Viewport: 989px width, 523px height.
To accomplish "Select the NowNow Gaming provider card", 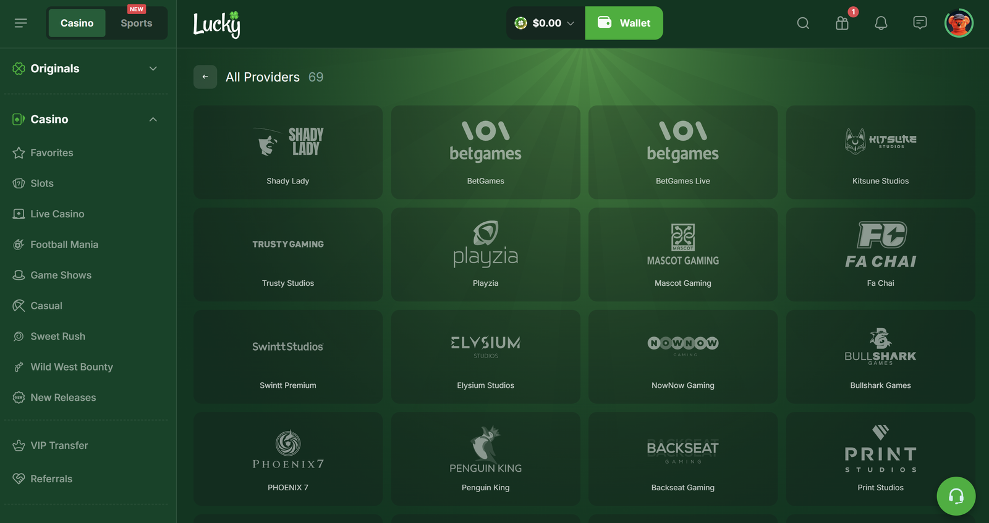I will tap(683, 357).
